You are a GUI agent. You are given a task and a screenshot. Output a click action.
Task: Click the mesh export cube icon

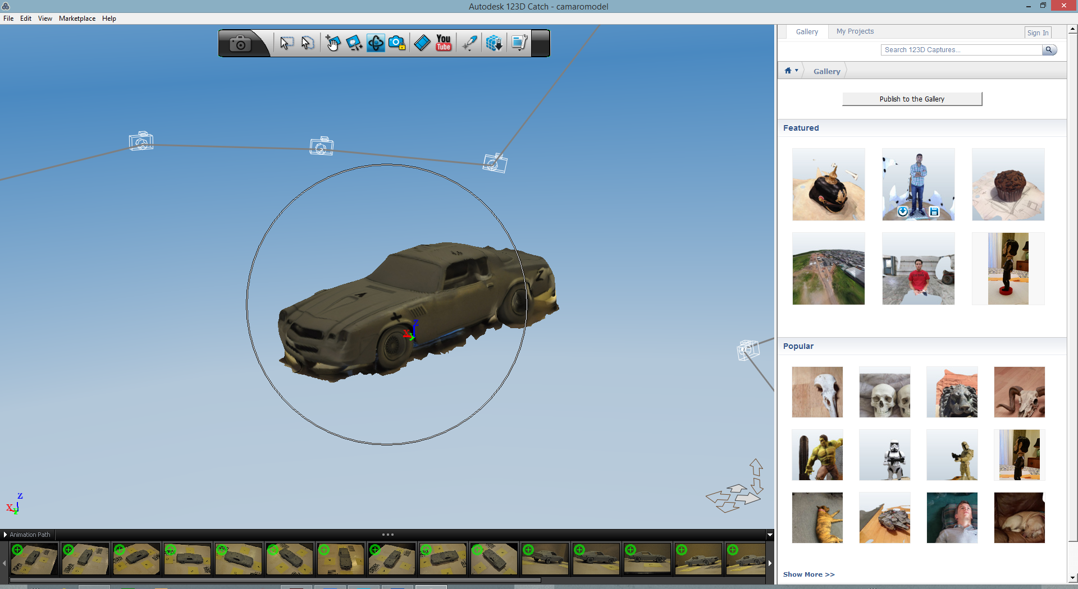[494, 43]
